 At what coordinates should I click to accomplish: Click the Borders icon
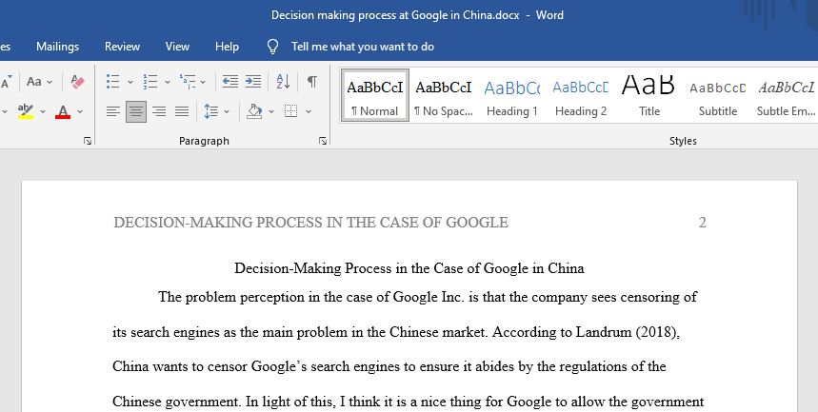click(x=291, y=111)
